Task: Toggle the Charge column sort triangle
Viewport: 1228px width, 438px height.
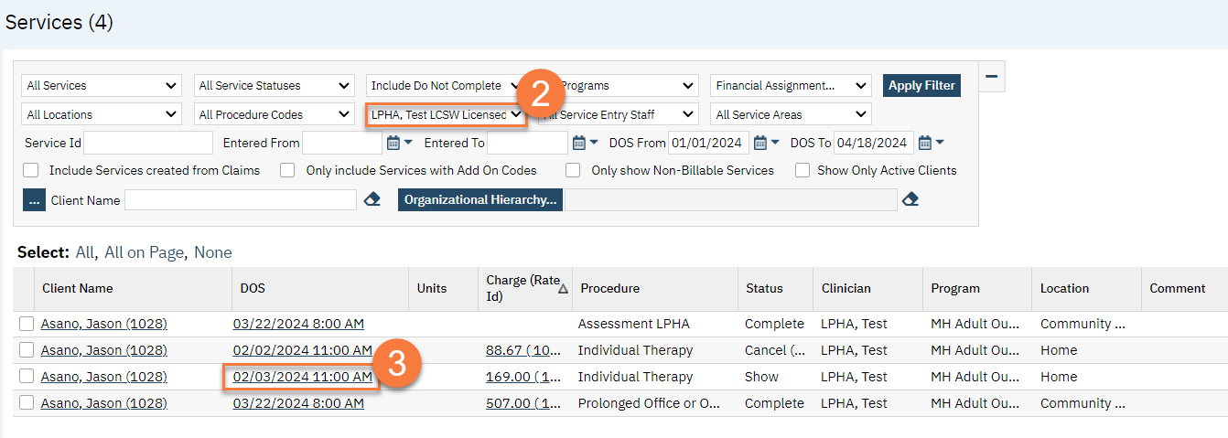Action: click(564, 288)
